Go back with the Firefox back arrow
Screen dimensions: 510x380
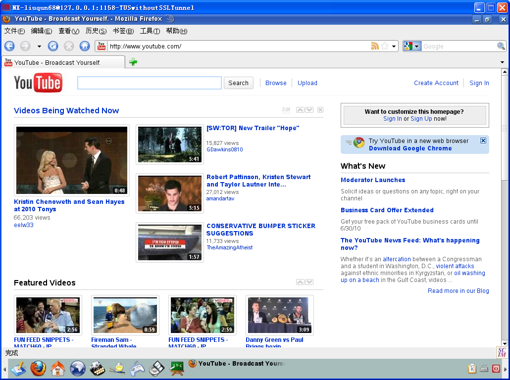[9, 46]
